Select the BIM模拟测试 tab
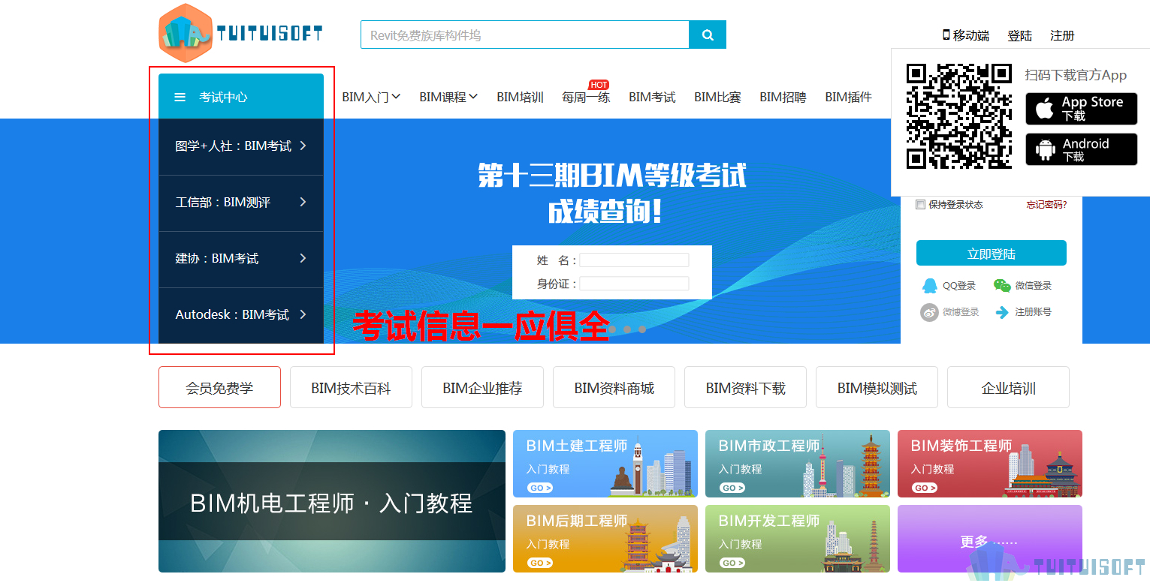Viewport: 1150px width, 583px height. point(877,387)
